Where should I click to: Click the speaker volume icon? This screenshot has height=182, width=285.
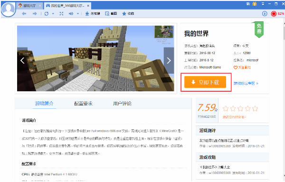tap(71, 14)
